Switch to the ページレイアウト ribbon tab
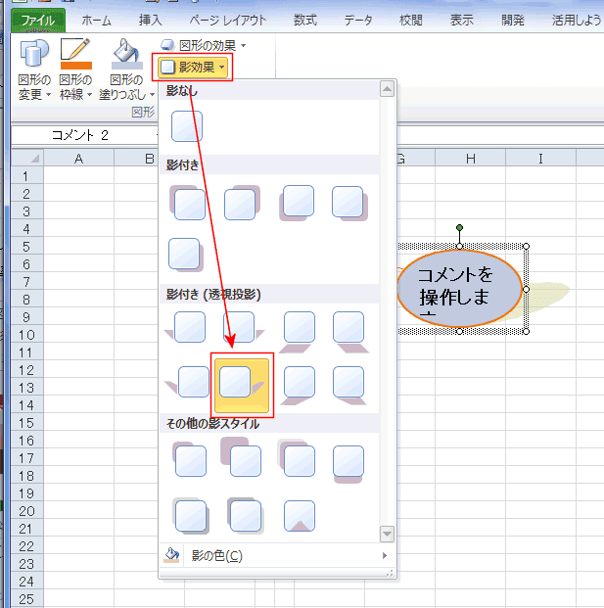 [x=226, y=20]
